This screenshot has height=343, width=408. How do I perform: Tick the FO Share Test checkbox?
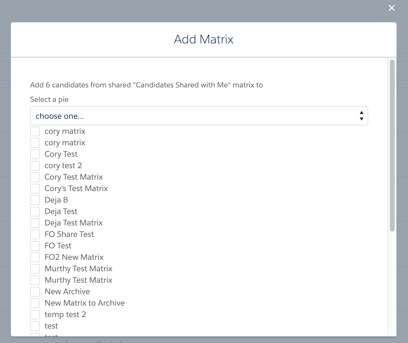click(x=35, y=234)
